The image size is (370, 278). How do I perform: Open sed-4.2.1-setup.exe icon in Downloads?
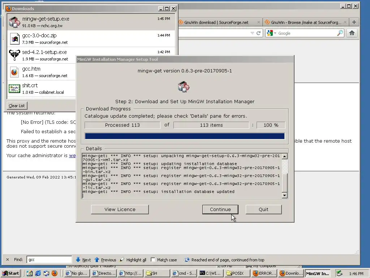14,55
